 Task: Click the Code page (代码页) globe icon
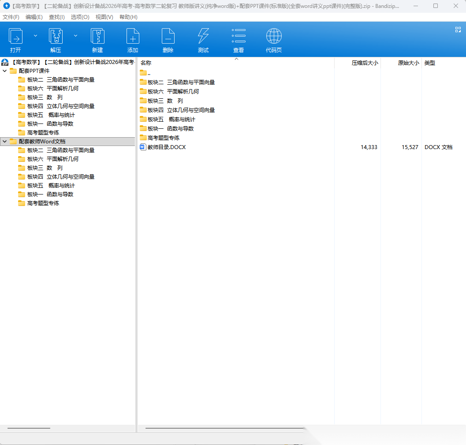click(274, 36)
